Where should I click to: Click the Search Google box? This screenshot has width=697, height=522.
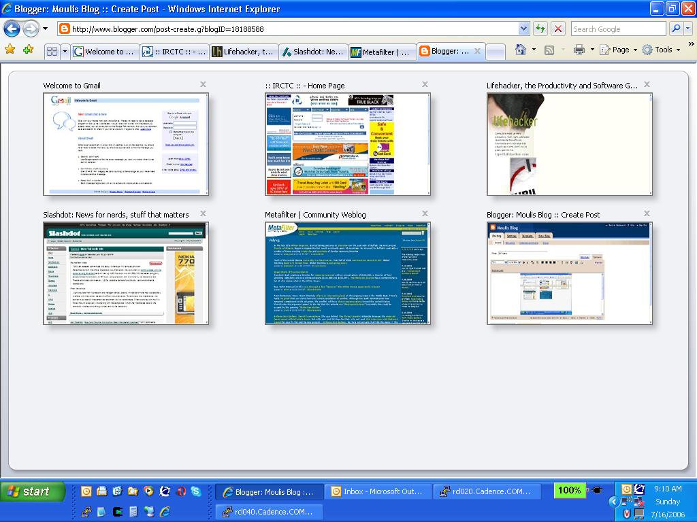(618, 29)
